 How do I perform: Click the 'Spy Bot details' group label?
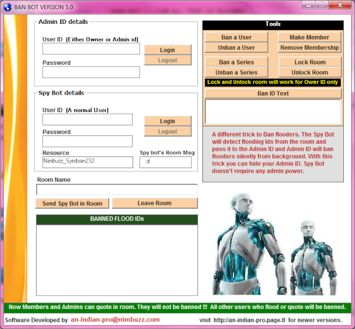(x=61, y=93)
